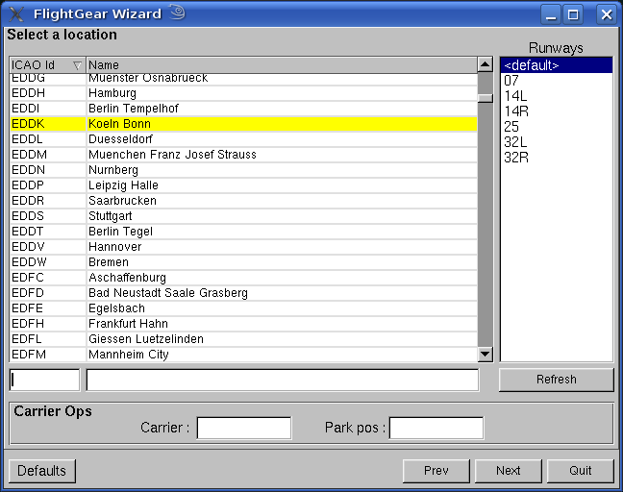
Task: Continue with the Next button
Action: click(509, 471)
